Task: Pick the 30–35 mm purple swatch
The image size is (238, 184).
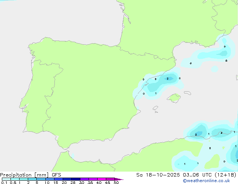Action: pyautogui.click(x=84, y=179)
